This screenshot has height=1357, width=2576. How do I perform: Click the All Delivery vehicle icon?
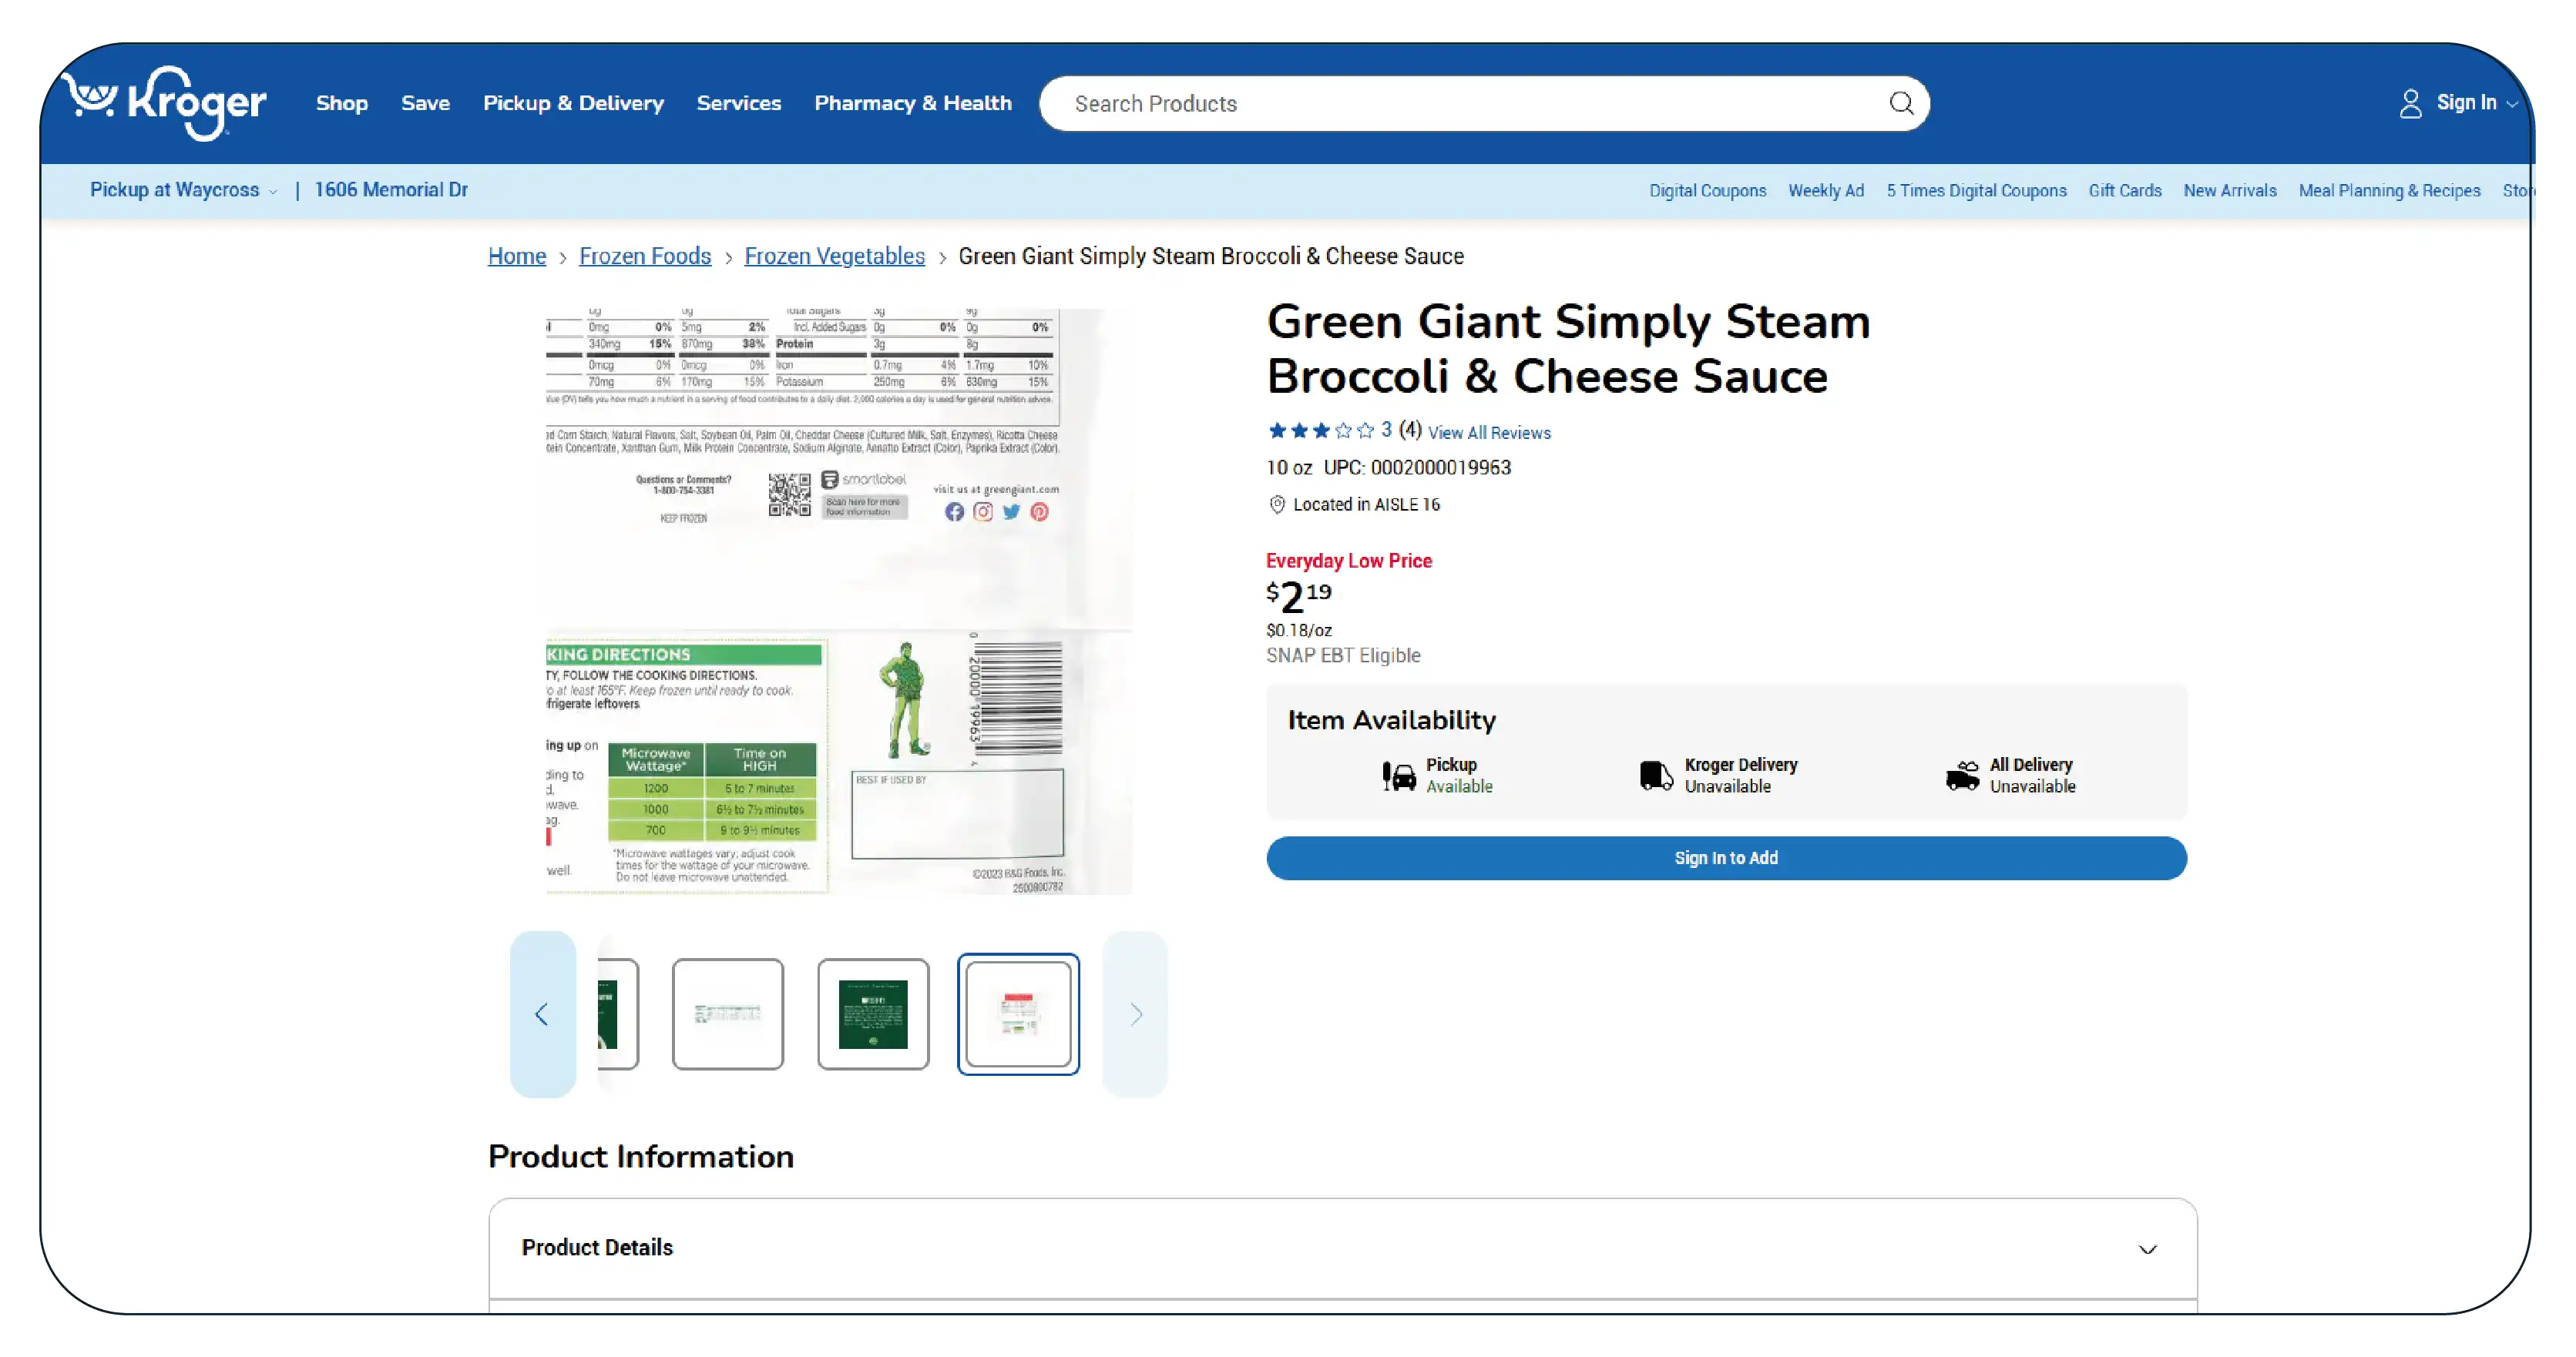pos(1961,776)
